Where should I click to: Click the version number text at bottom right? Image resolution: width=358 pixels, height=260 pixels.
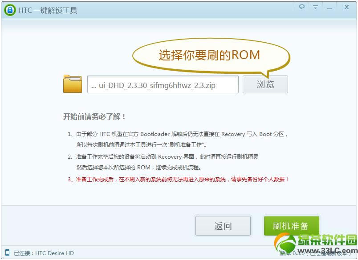click(316, 253)
